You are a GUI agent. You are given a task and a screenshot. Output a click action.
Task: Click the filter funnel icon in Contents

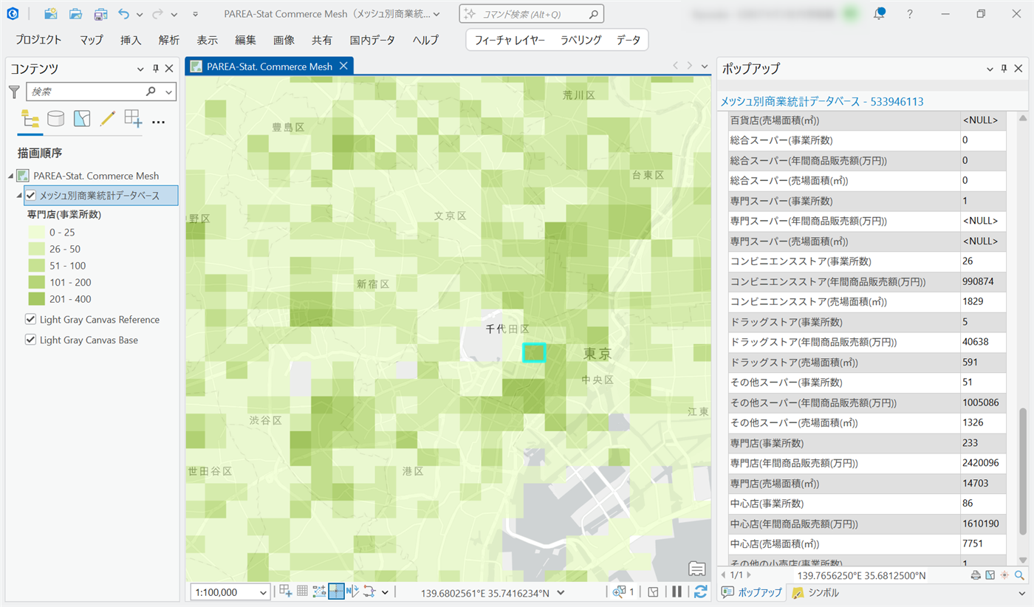tap(14, 92)
